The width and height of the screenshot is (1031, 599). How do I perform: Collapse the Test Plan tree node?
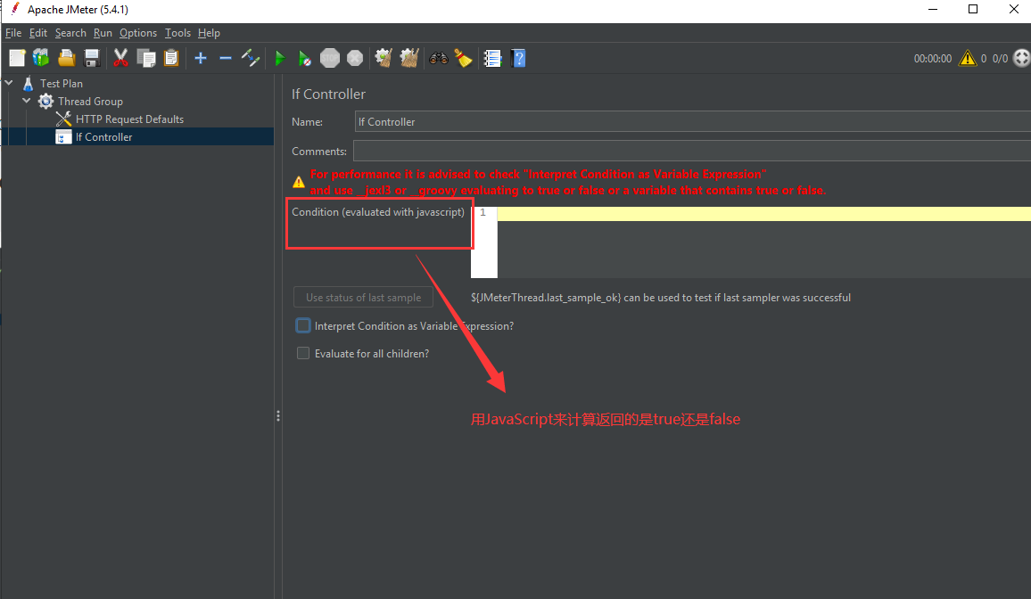(x=9, y=83)
